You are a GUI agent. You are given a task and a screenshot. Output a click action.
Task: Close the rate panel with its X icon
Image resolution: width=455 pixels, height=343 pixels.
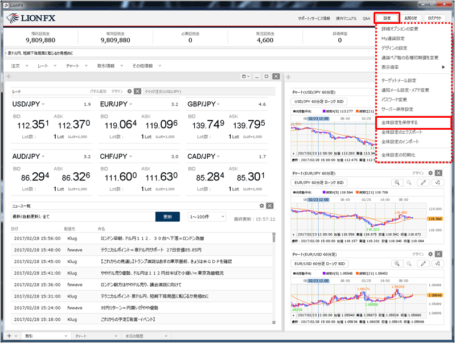pos(138,92)
